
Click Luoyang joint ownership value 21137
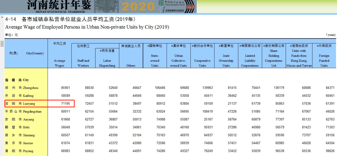[232, 103]
